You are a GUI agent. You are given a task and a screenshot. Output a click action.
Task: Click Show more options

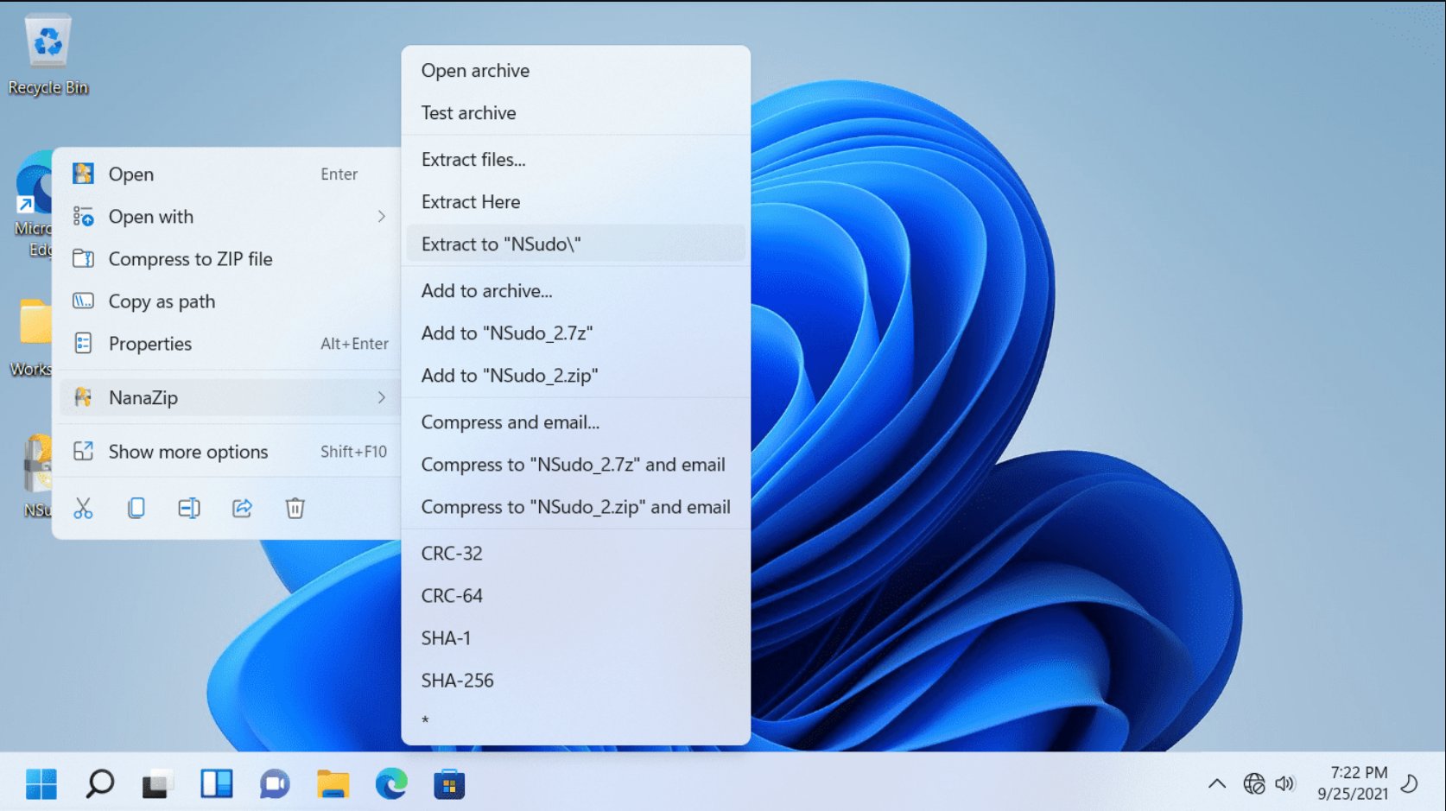pyautogui.click(x=187, y=451)
